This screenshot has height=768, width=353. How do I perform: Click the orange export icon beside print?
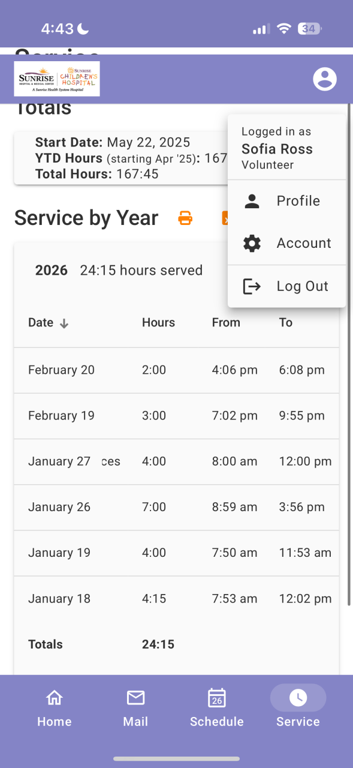(225, 218)
